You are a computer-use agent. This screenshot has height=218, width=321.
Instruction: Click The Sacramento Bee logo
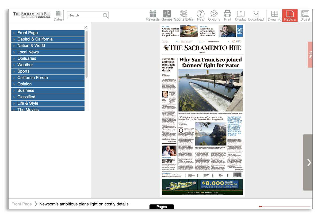32,15
